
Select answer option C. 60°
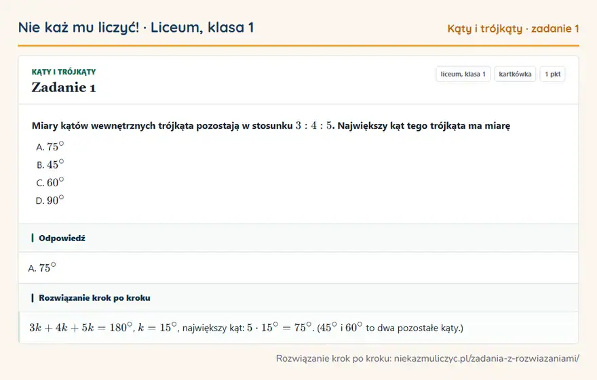click(x=50, y=182)
